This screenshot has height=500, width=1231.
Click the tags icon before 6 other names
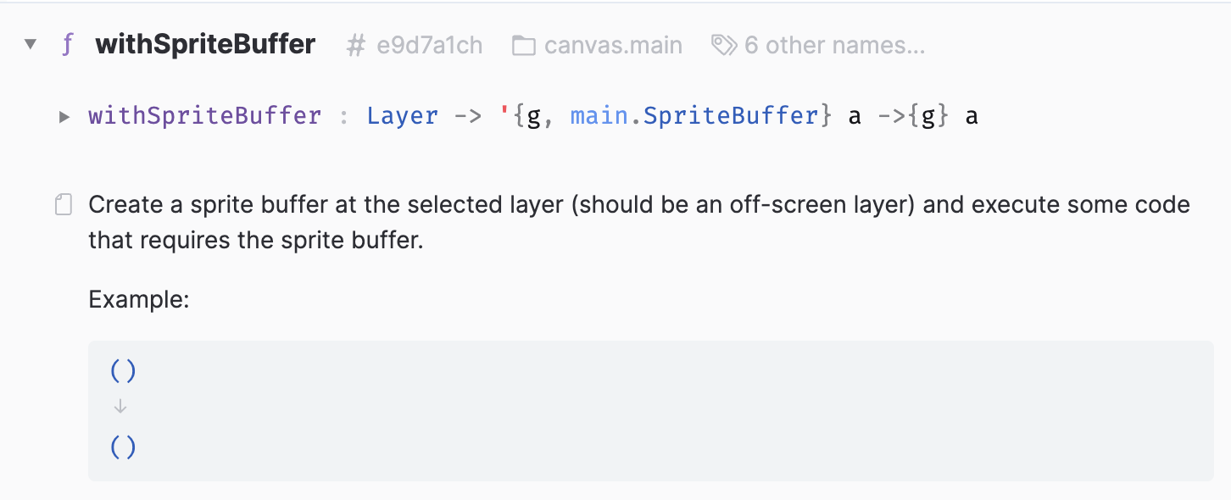(x=725, y=44)
